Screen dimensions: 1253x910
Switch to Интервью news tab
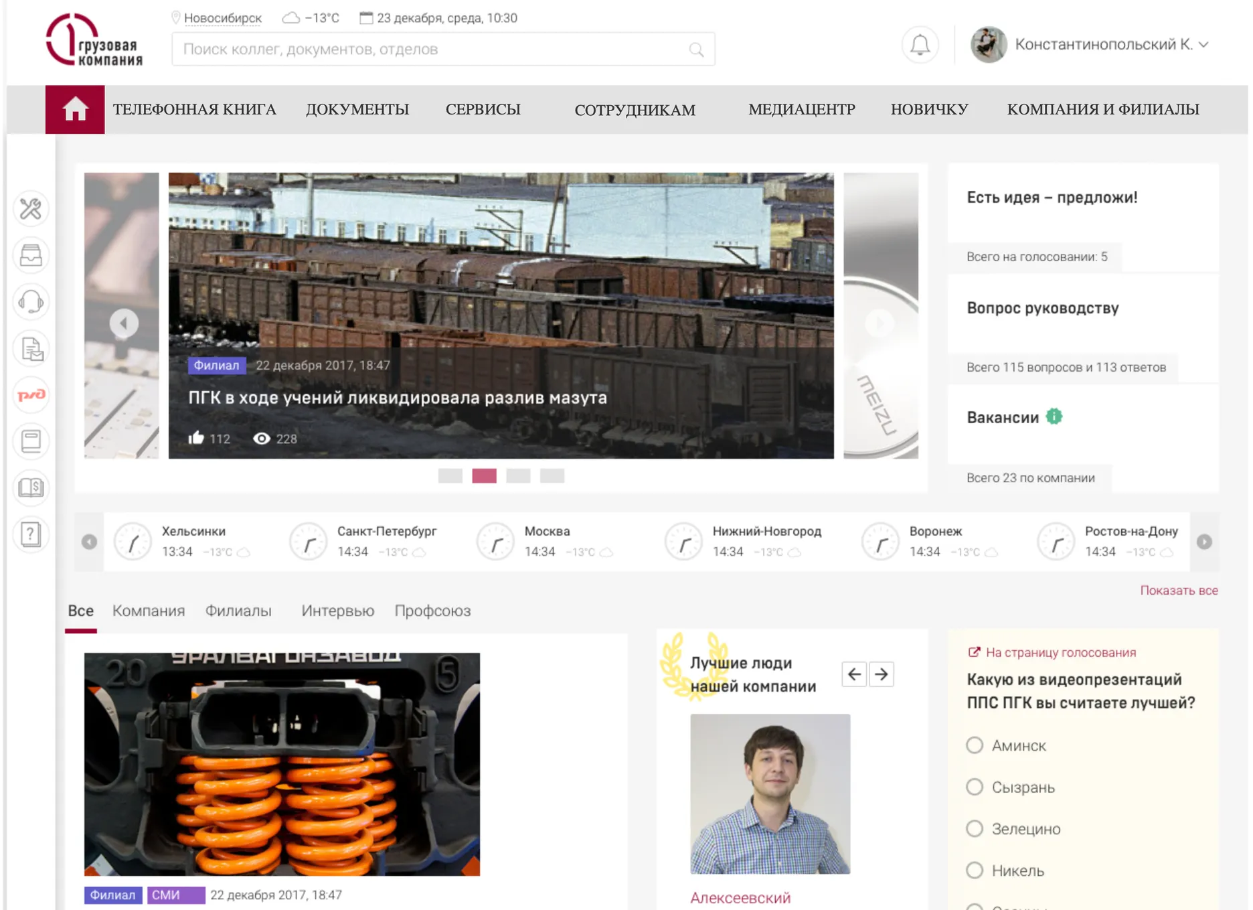337,611
